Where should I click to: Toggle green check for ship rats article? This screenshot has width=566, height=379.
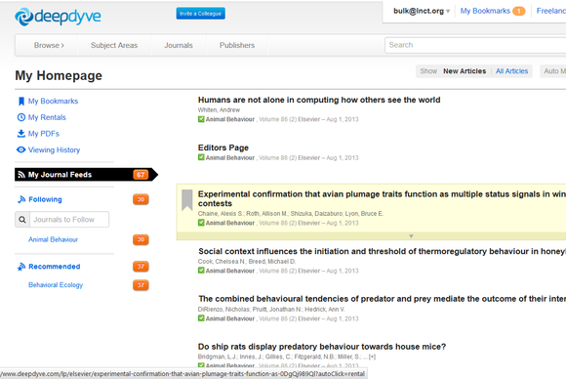[201, 365]
